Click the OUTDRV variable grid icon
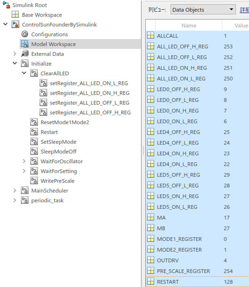Image resolution: width=249 pixels, height=287 pixels. pos(150,260)
